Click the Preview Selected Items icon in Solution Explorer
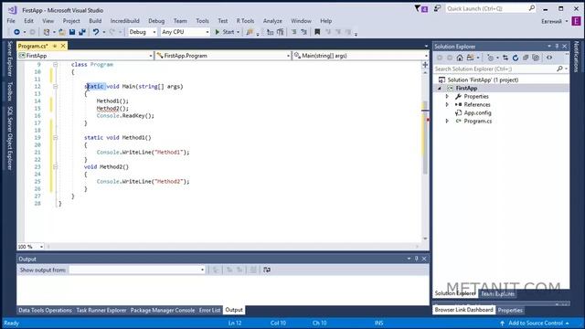Image resolution: width=585 pixels, height=329 pixels. pos(549,58)
